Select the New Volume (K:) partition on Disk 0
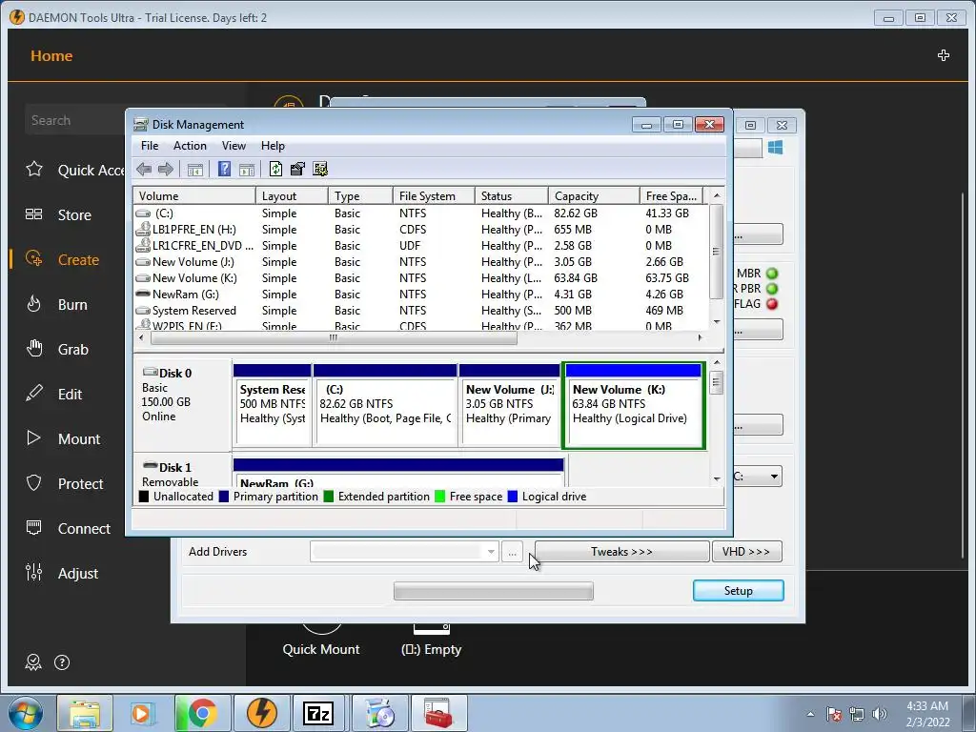 click(x=634, y=406)
